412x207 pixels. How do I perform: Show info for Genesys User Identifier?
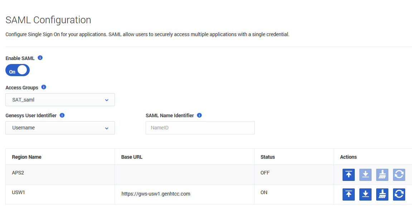pos(62,115)
